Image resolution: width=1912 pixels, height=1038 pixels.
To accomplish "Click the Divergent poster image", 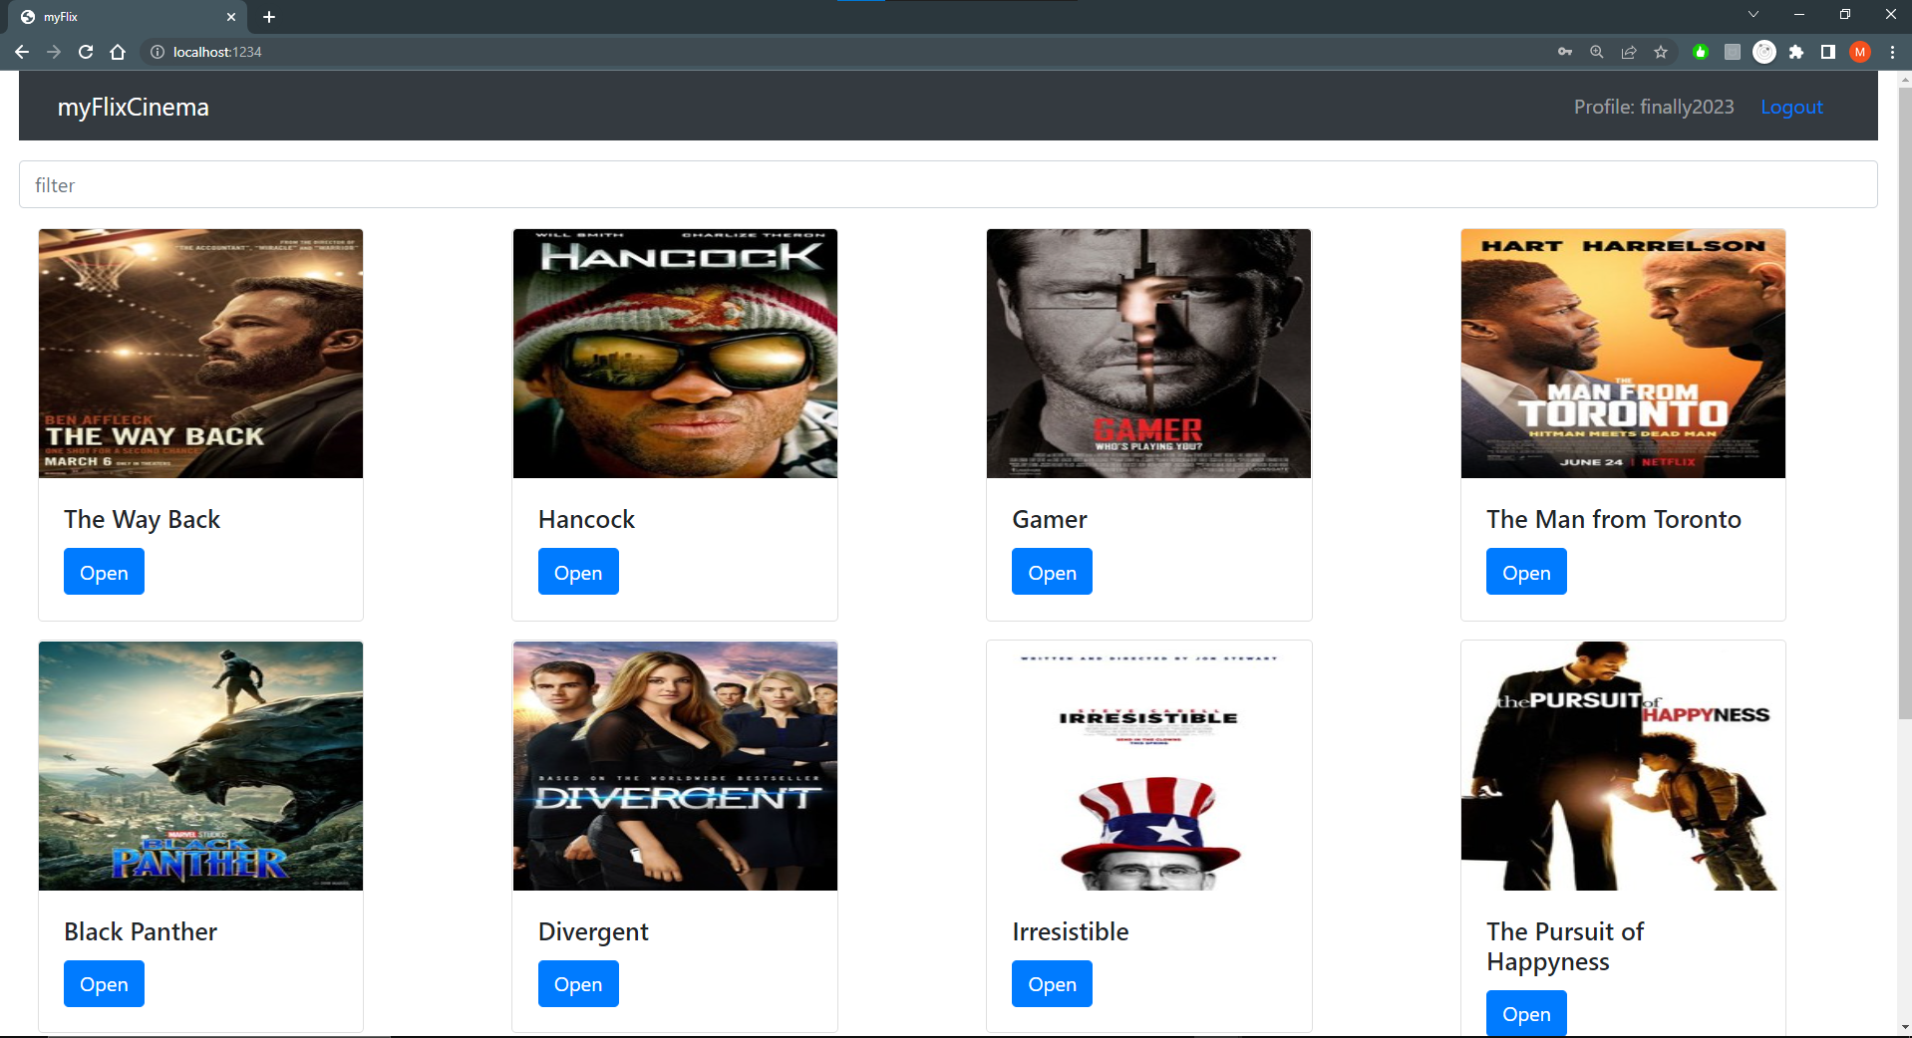I will (x=675, y=766).
